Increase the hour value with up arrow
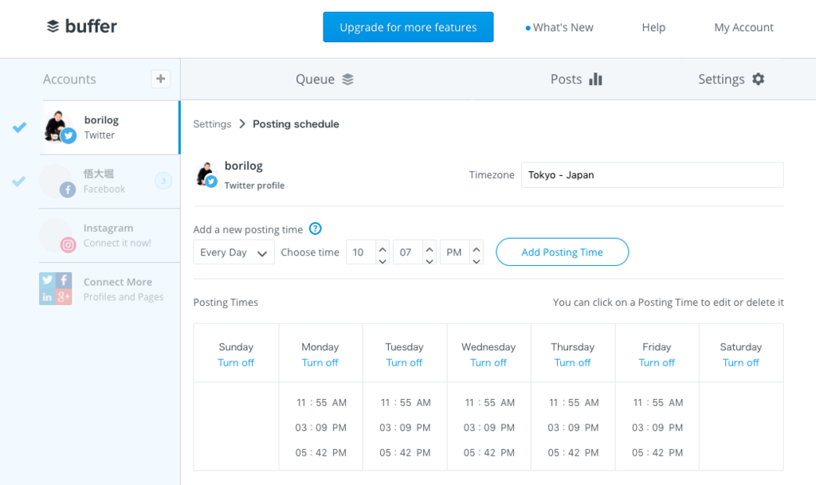Screen dimensions: 816x485 pos(382,248)
